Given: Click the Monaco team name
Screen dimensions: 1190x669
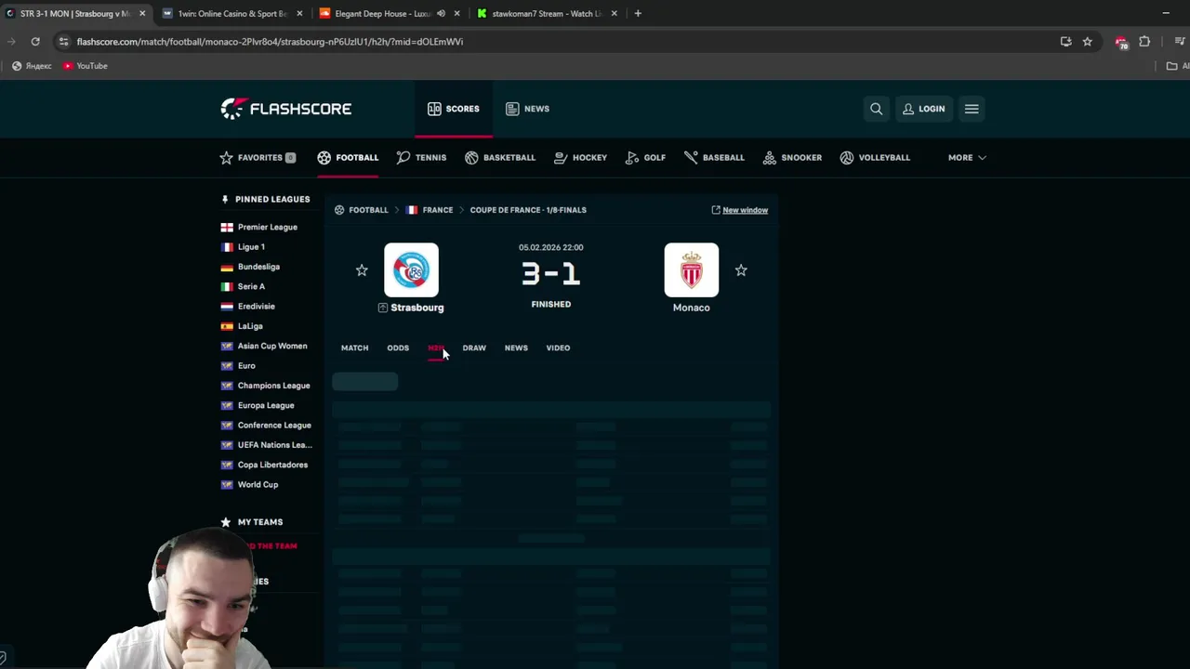Looking at the screenshot, I should 691,308.
